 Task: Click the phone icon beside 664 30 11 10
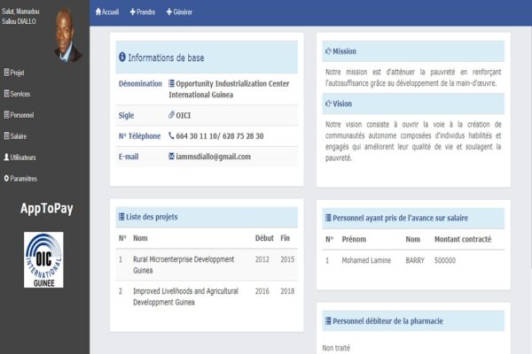pos(171,135)
